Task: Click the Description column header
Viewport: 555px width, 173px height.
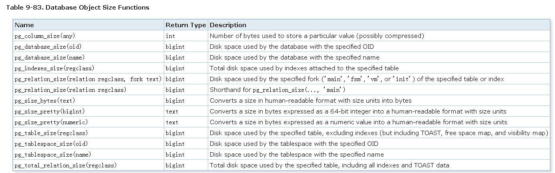Action: tap(228, 25)
